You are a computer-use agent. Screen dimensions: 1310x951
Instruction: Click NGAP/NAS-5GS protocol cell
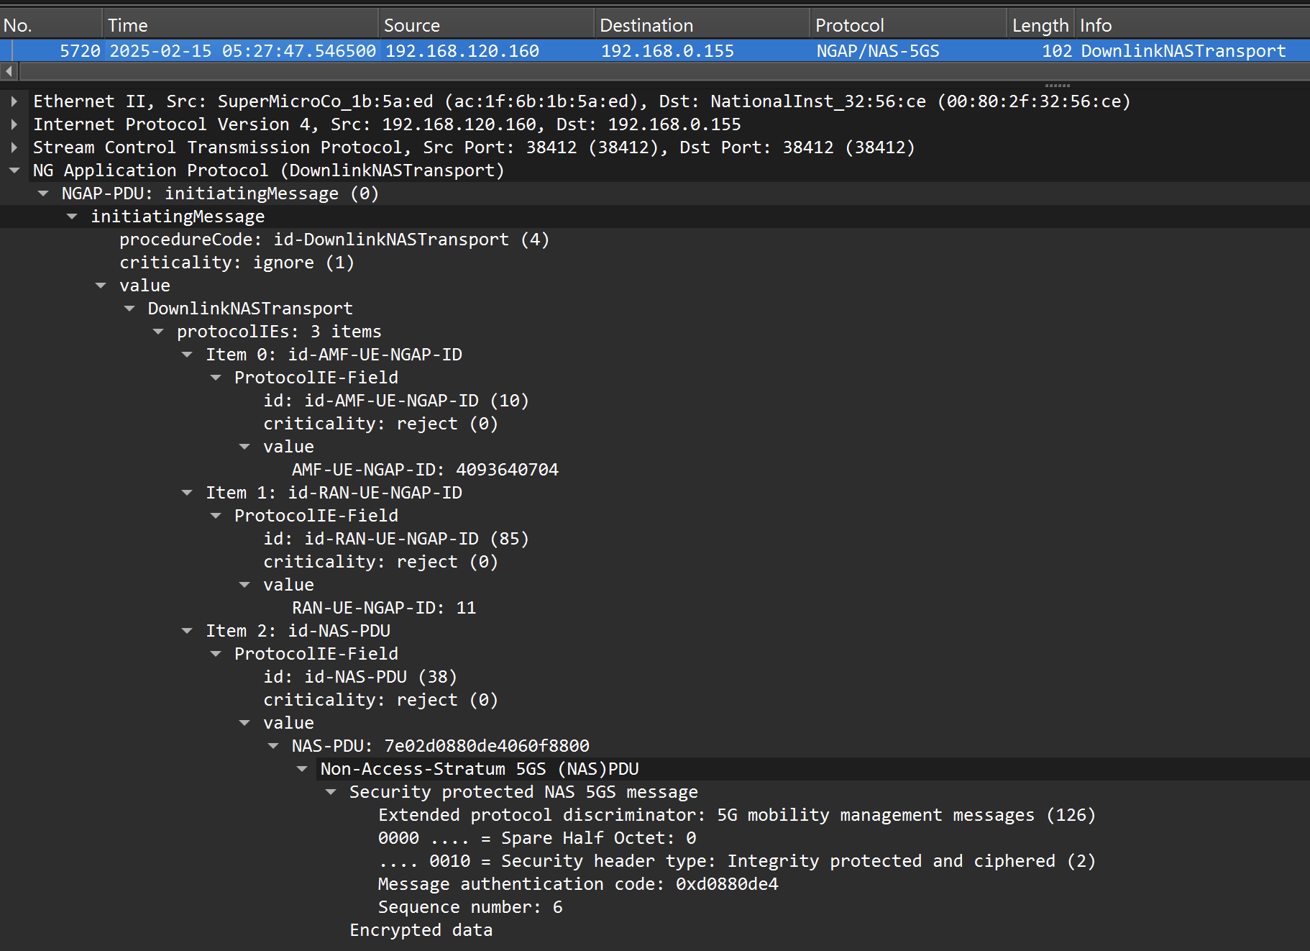click(x=878, y=51)
